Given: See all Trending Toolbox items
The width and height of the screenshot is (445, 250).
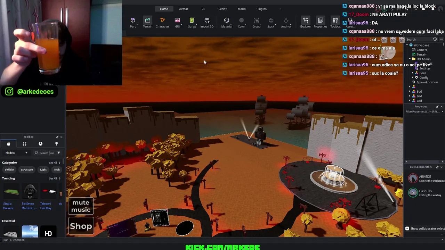Looking at the screenshot, I should pos(55,178).
